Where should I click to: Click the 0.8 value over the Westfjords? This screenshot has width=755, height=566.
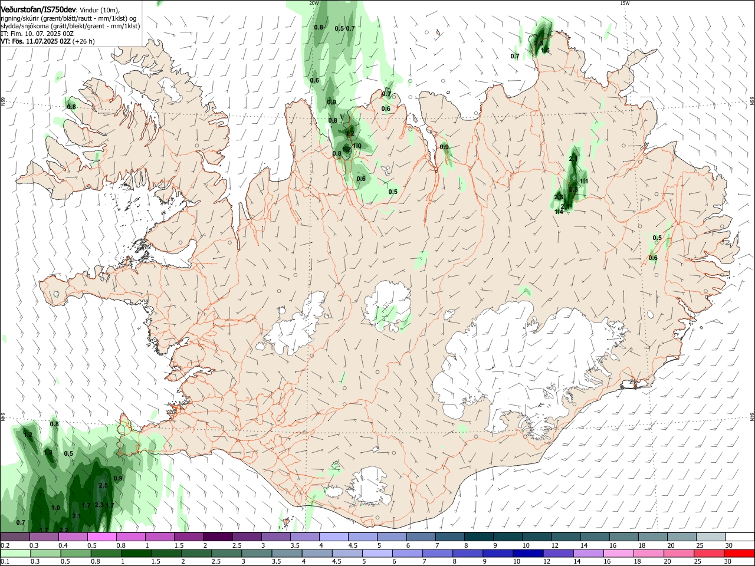point(71,107)
